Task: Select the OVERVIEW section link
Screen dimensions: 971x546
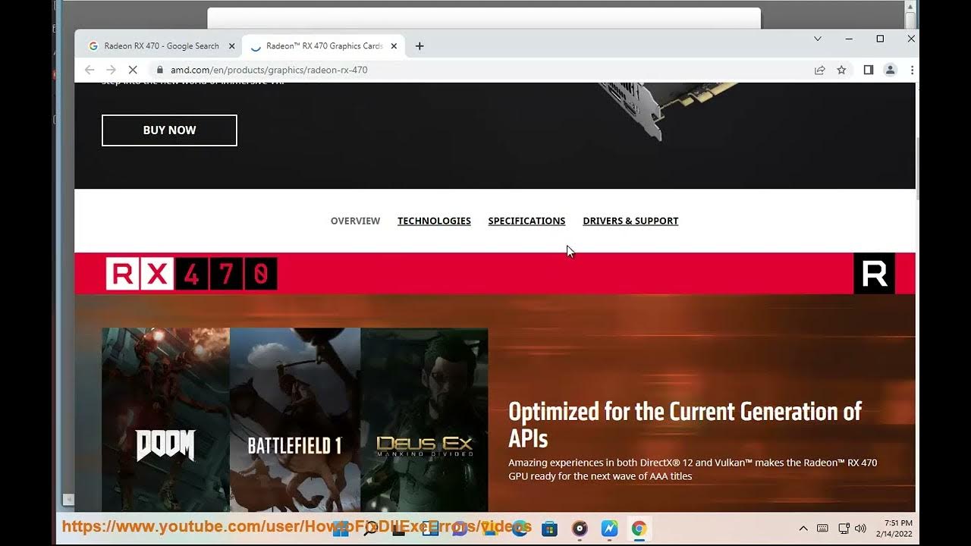Action: (355, 221)
